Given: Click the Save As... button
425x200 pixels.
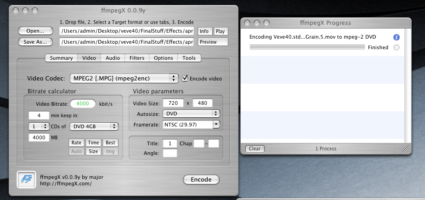Looking at the screenshot, I should [x=35, y=42].
